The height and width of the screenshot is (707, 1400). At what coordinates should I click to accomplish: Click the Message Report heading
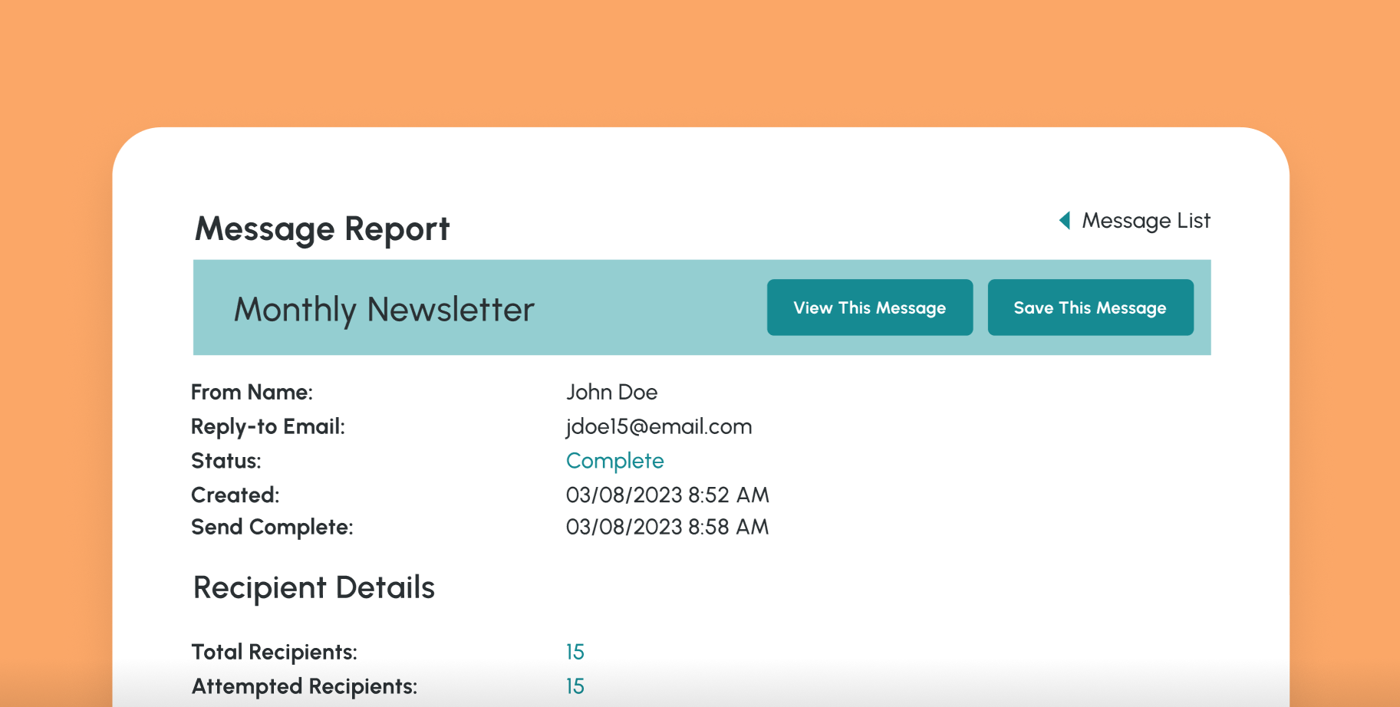point(322,228)
